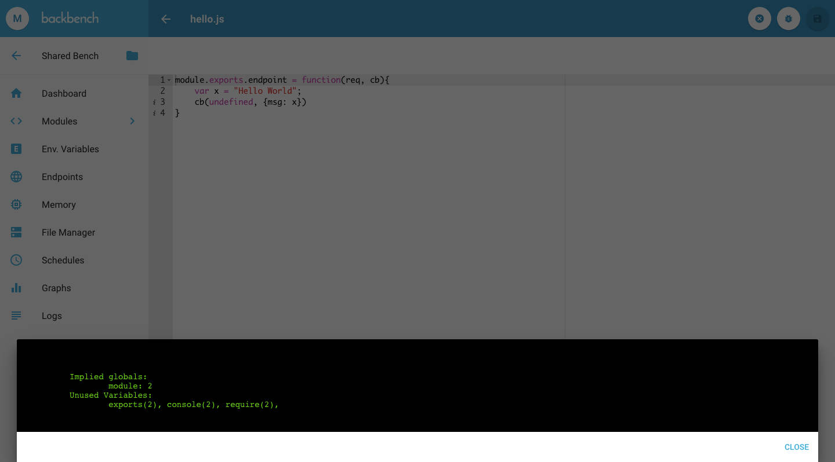
Task: Open the folder icon next to Shared Bench
Action: coord(132,56)
